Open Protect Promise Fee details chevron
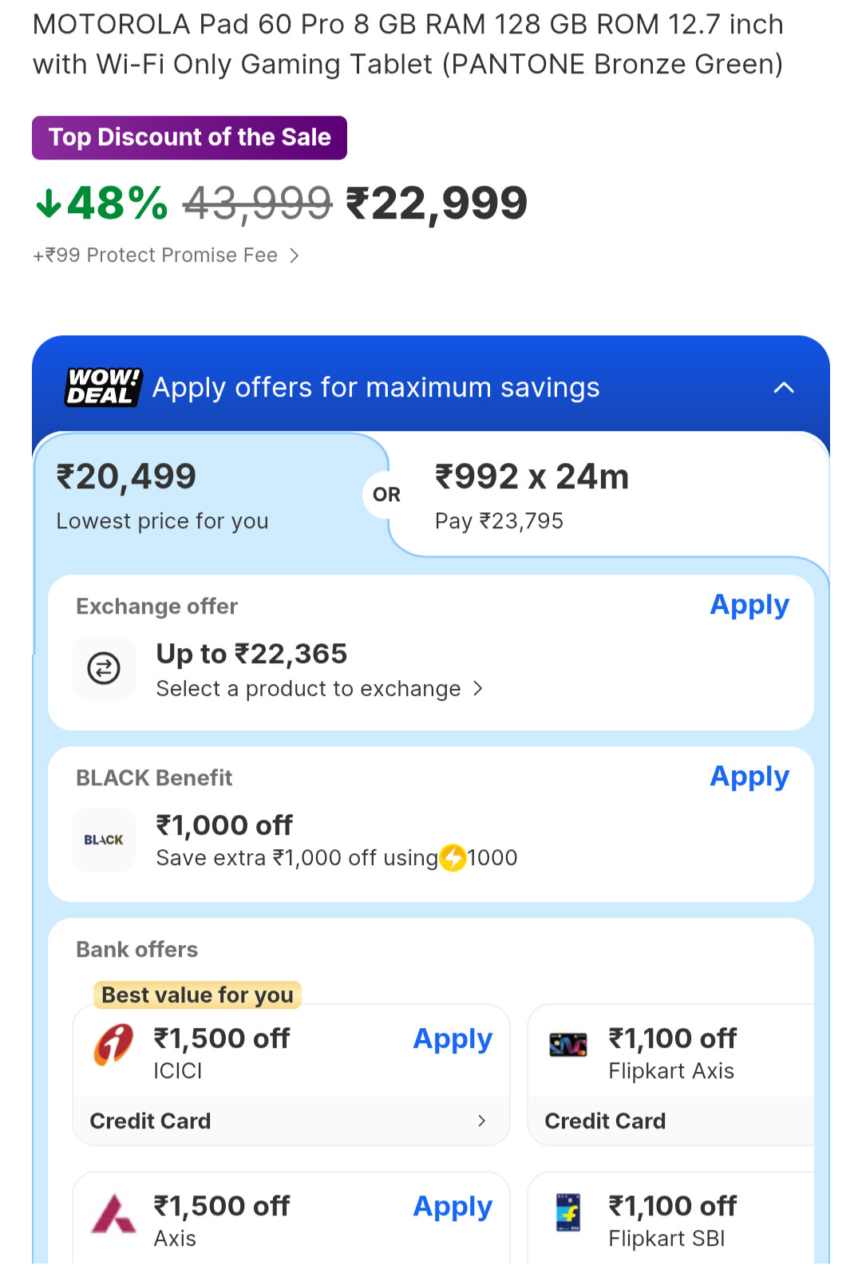The image size is (862, 1269). pos(295,255)
